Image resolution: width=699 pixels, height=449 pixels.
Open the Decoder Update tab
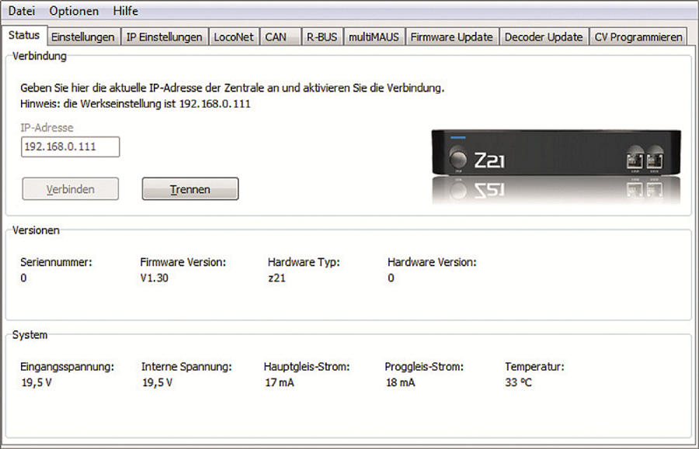pyautogui.click(x=544, y=36)
